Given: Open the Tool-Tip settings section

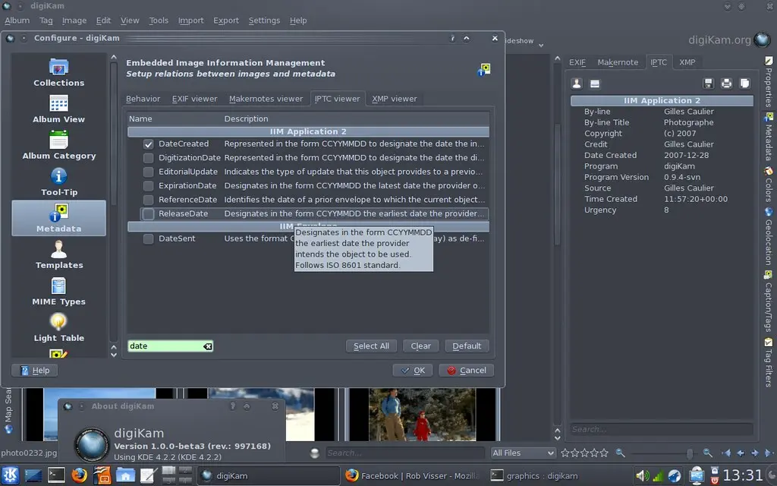Looking at the screenshot, I should (58, 183).
